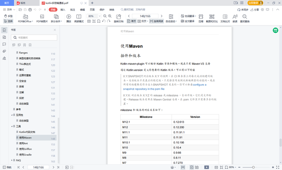Open the 文件 menu
Screen dimensions: 282x170
[x=9, y=10]
